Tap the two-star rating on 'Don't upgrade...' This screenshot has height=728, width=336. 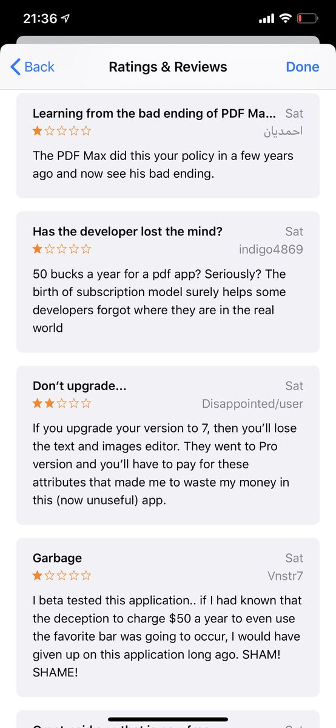pyautogui.click(x=62, y=403)
